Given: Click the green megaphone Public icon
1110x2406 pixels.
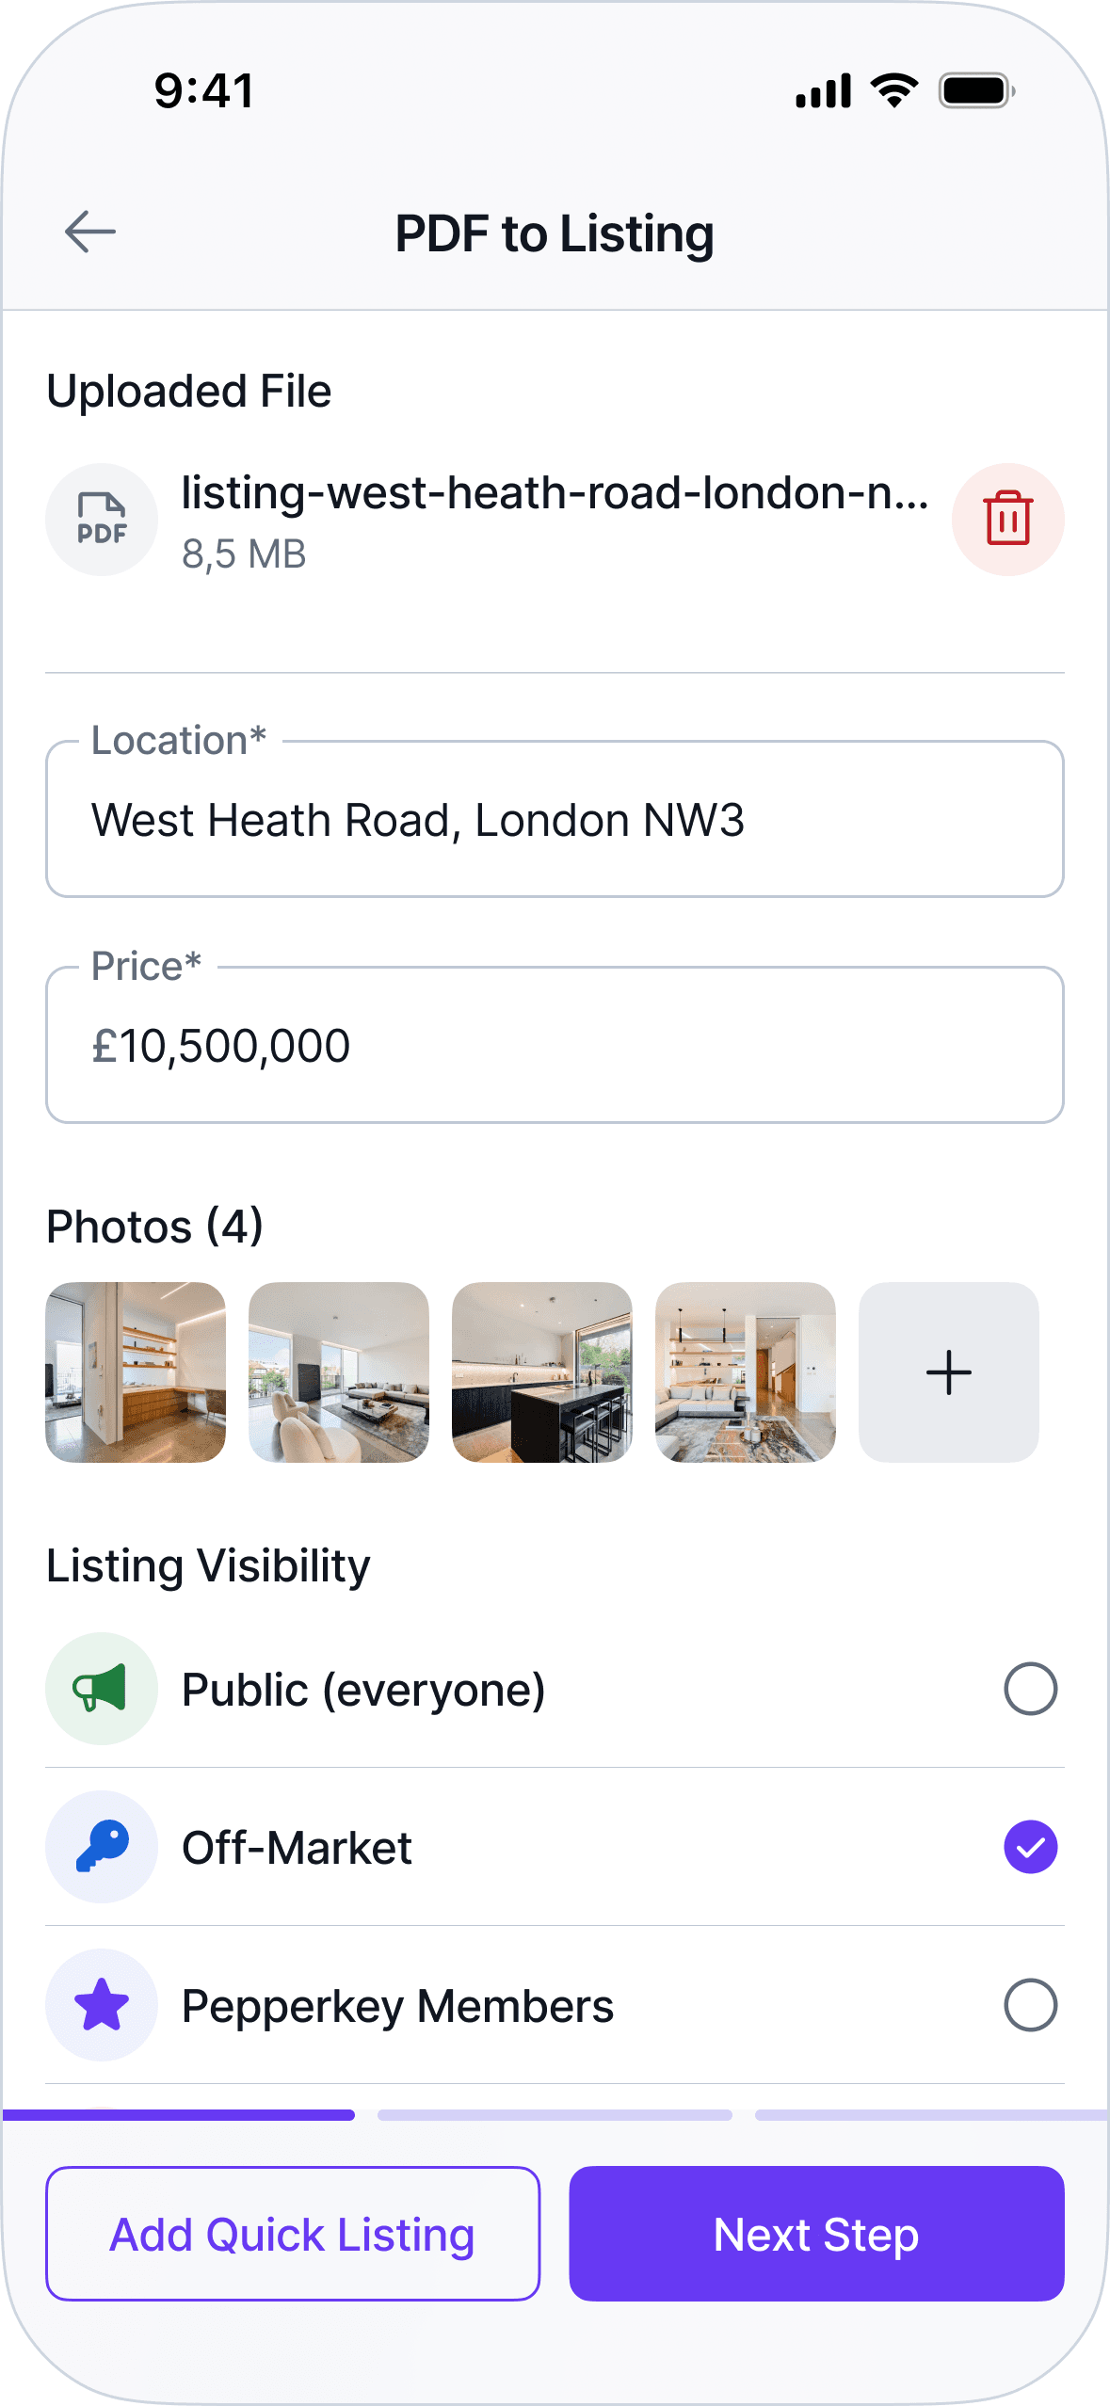Looking at the screenshot, I should coord(102,1688).
